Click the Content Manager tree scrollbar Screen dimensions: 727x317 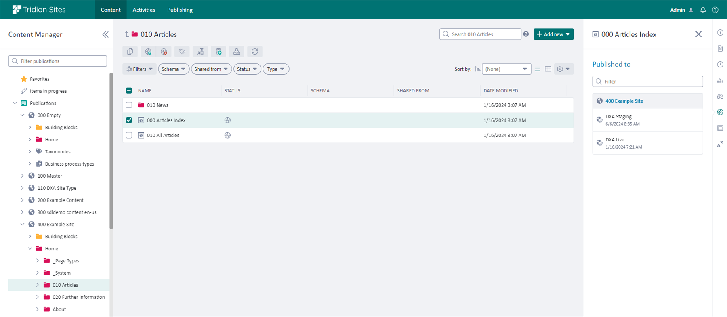coord(111,151)
